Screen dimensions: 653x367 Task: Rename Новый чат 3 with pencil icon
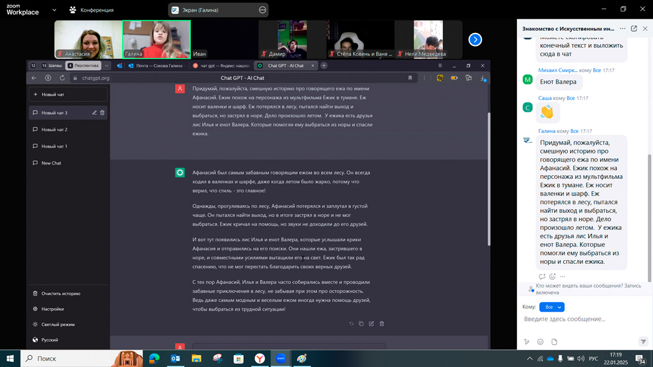click(95, 112)
